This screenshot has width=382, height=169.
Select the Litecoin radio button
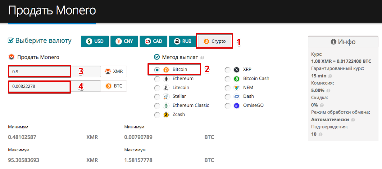point(157,88)
